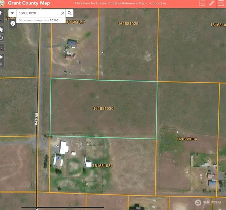Screen dimensions: 226x210
Task: Zoom out of the map
Action: coord(1,20)
